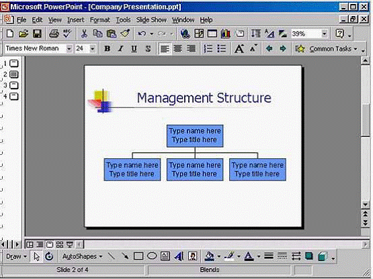Click the Save floppy disk icon

click(37, 34)
